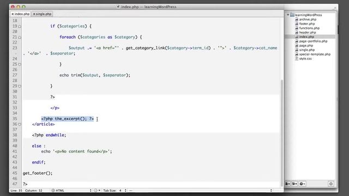The image size is (349, 196).
Task: Open functions.php in the project drawer
Action: 309,28
